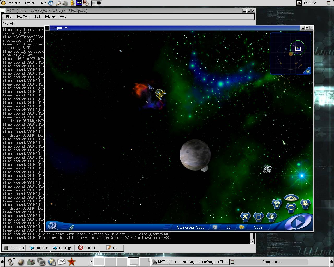Open the panel Help menu

43,3
